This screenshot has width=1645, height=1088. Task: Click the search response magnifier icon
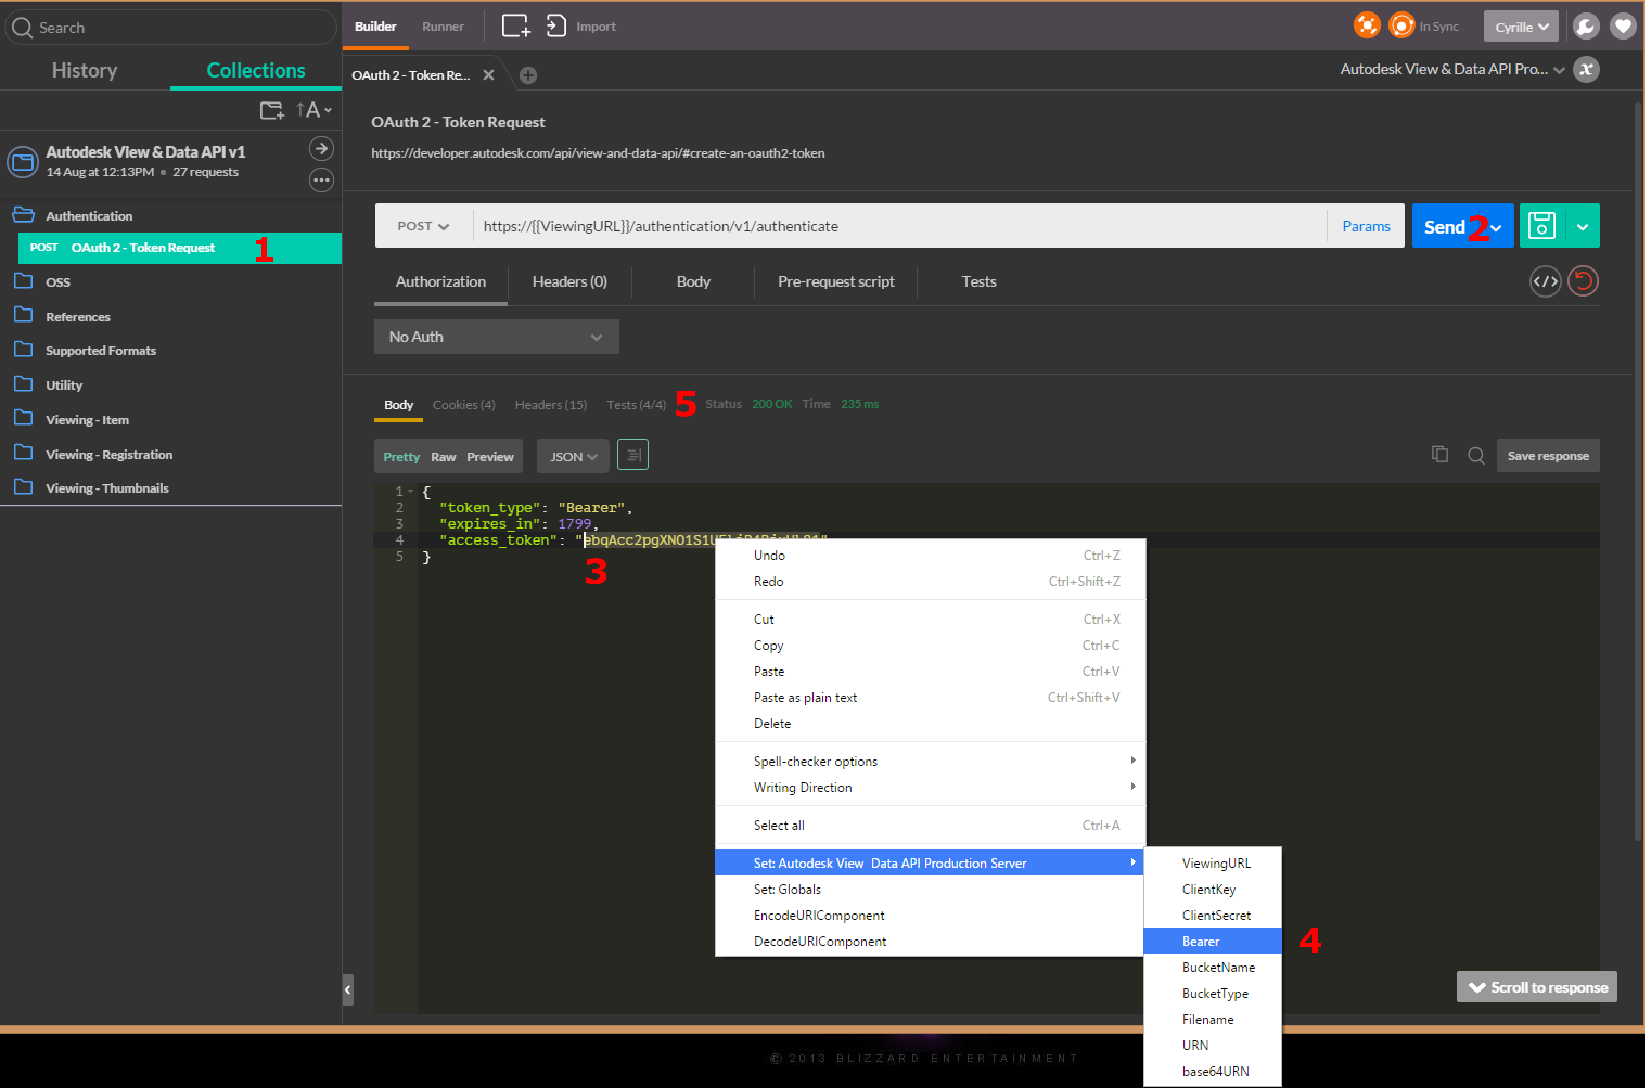(x=1476, y=456)
